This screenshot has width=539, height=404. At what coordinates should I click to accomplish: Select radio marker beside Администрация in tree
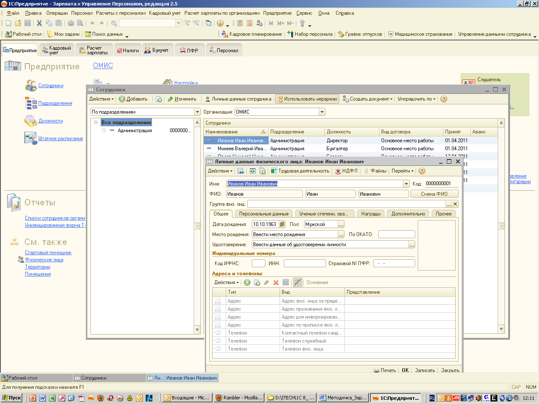click(x=104, y=130)
